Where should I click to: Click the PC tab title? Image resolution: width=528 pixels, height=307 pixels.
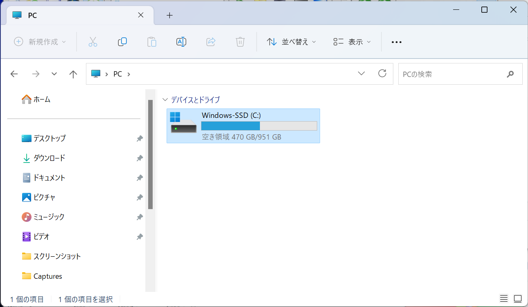coord(32,15)
